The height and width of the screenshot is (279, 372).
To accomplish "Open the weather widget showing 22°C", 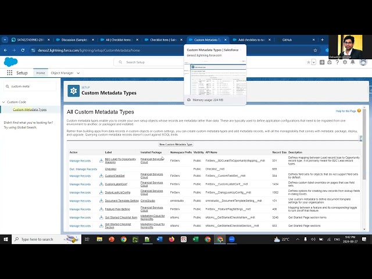I will tap(281, 239).
